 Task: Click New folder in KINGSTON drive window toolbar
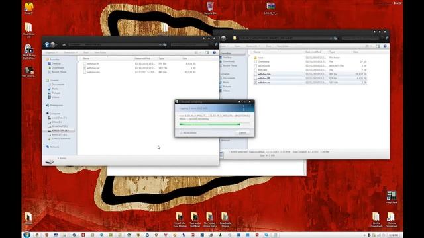(100, 52)
